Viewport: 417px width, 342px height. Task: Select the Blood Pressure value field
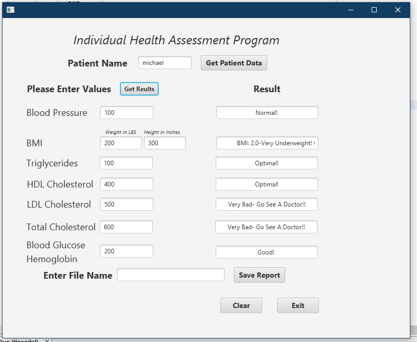click(x=126, y=112)
